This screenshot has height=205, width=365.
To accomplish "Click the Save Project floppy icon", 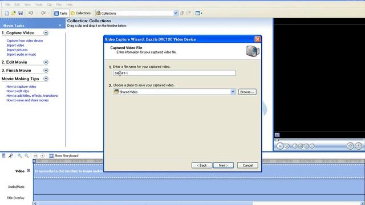I will pos(21,13).
